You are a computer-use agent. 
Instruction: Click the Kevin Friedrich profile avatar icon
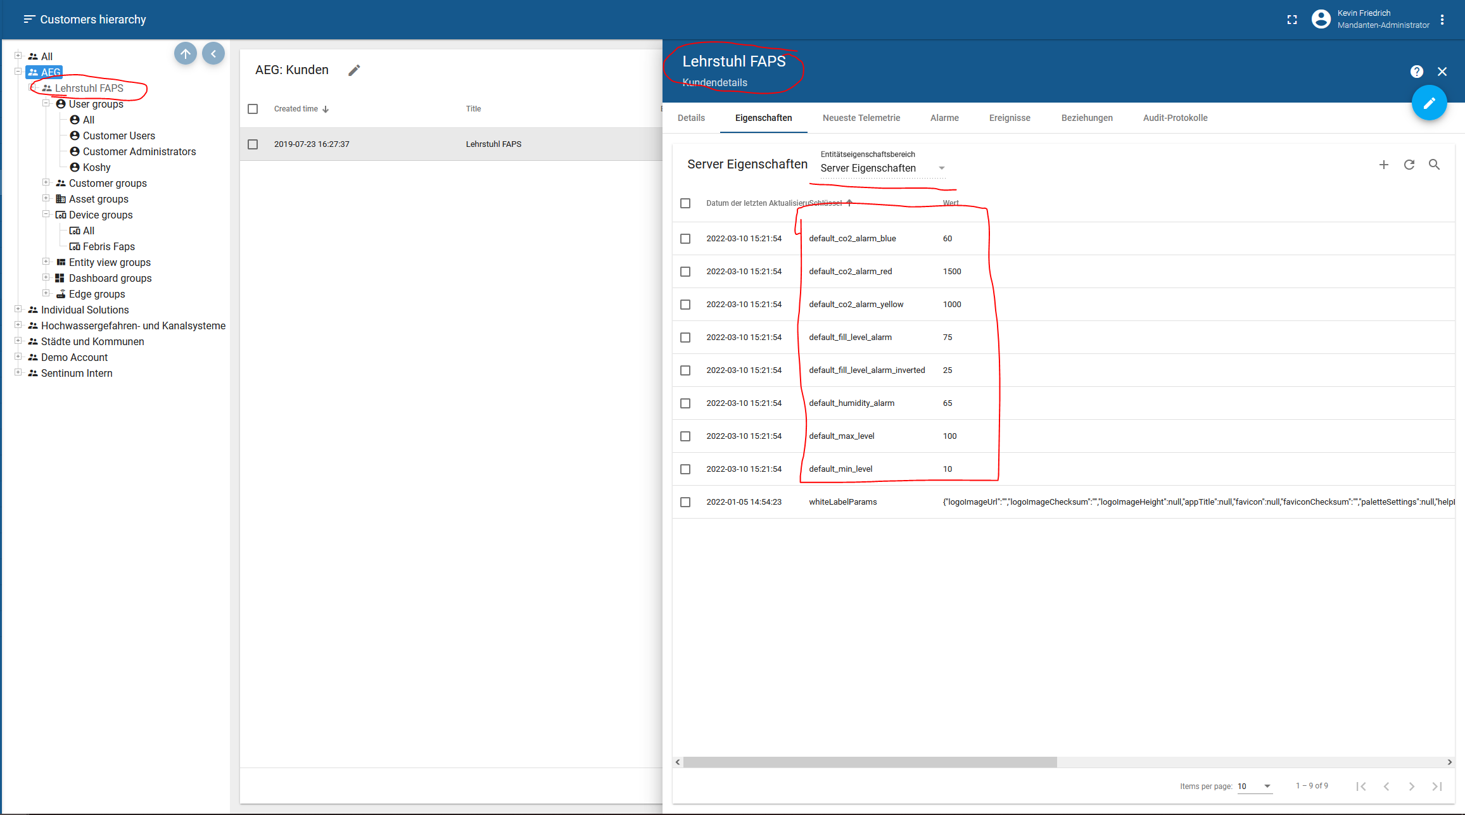1321,19
